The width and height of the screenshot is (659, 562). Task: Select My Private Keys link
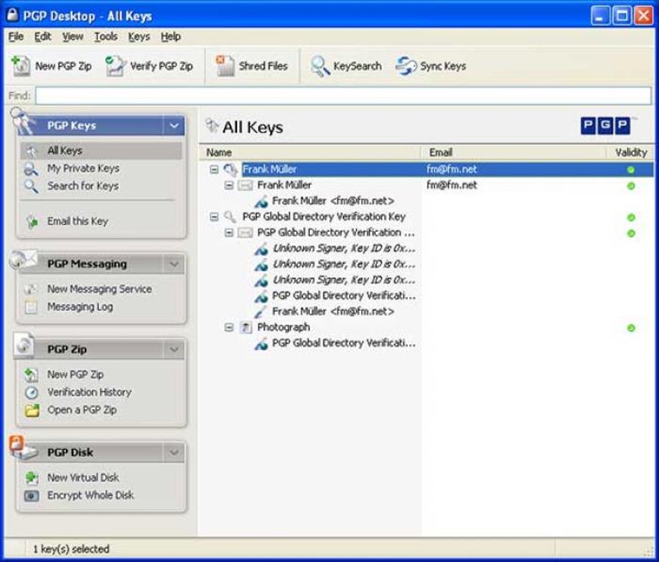[83, 169]
